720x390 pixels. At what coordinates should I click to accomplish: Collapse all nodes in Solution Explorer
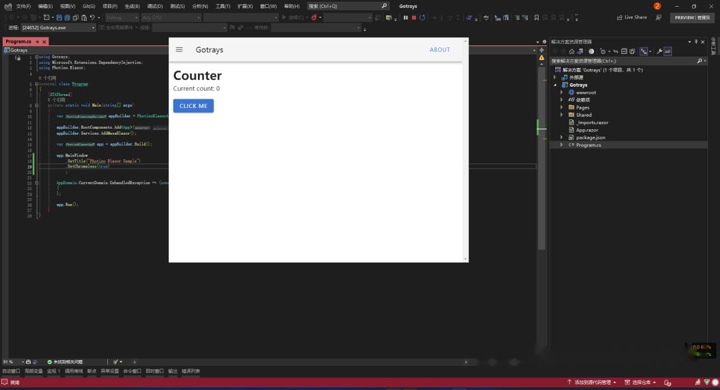[623, 51]
